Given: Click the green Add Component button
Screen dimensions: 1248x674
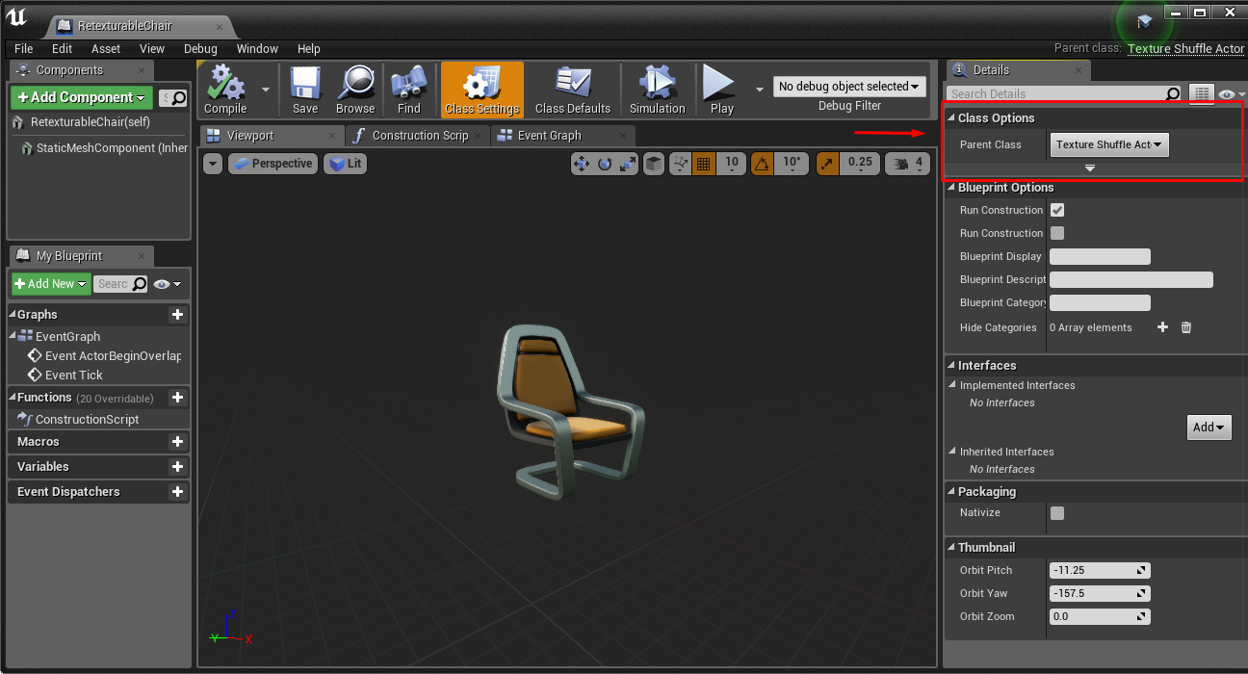Looking at the screenshot, I should click(82, 97).
